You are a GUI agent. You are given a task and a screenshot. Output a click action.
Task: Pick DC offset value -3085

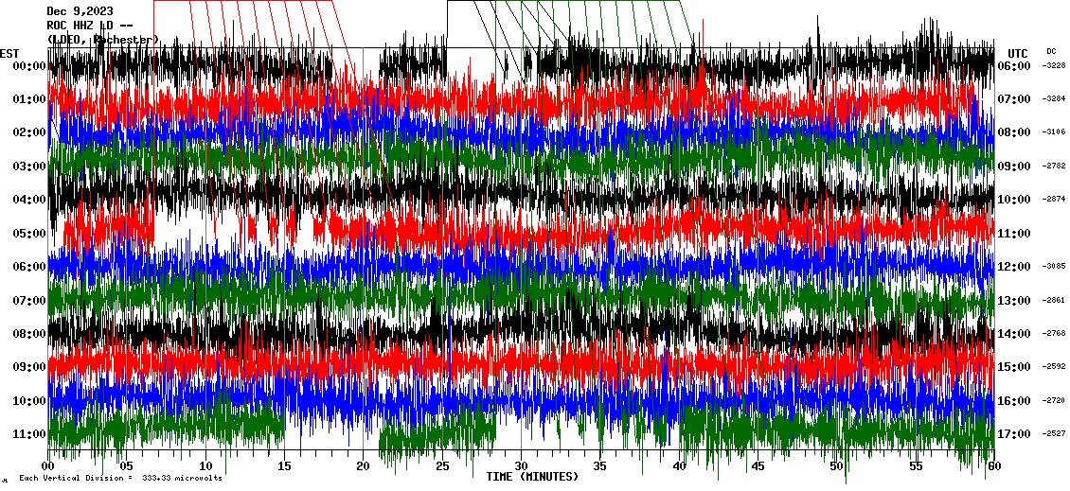1054,266
